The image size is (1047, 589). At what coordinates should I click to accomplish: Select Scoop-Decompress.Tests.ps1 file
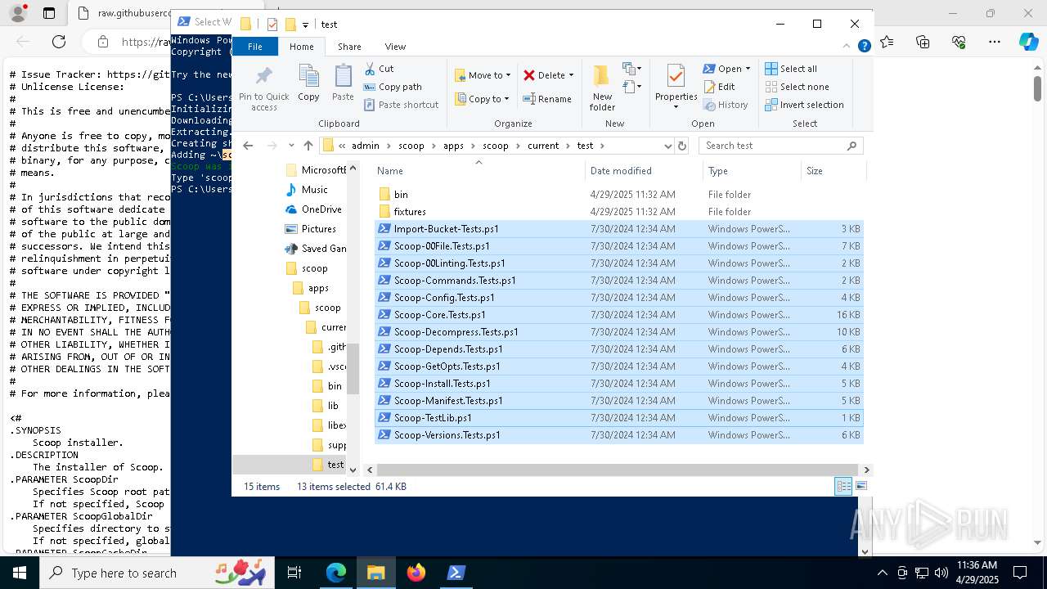point(618,332)
